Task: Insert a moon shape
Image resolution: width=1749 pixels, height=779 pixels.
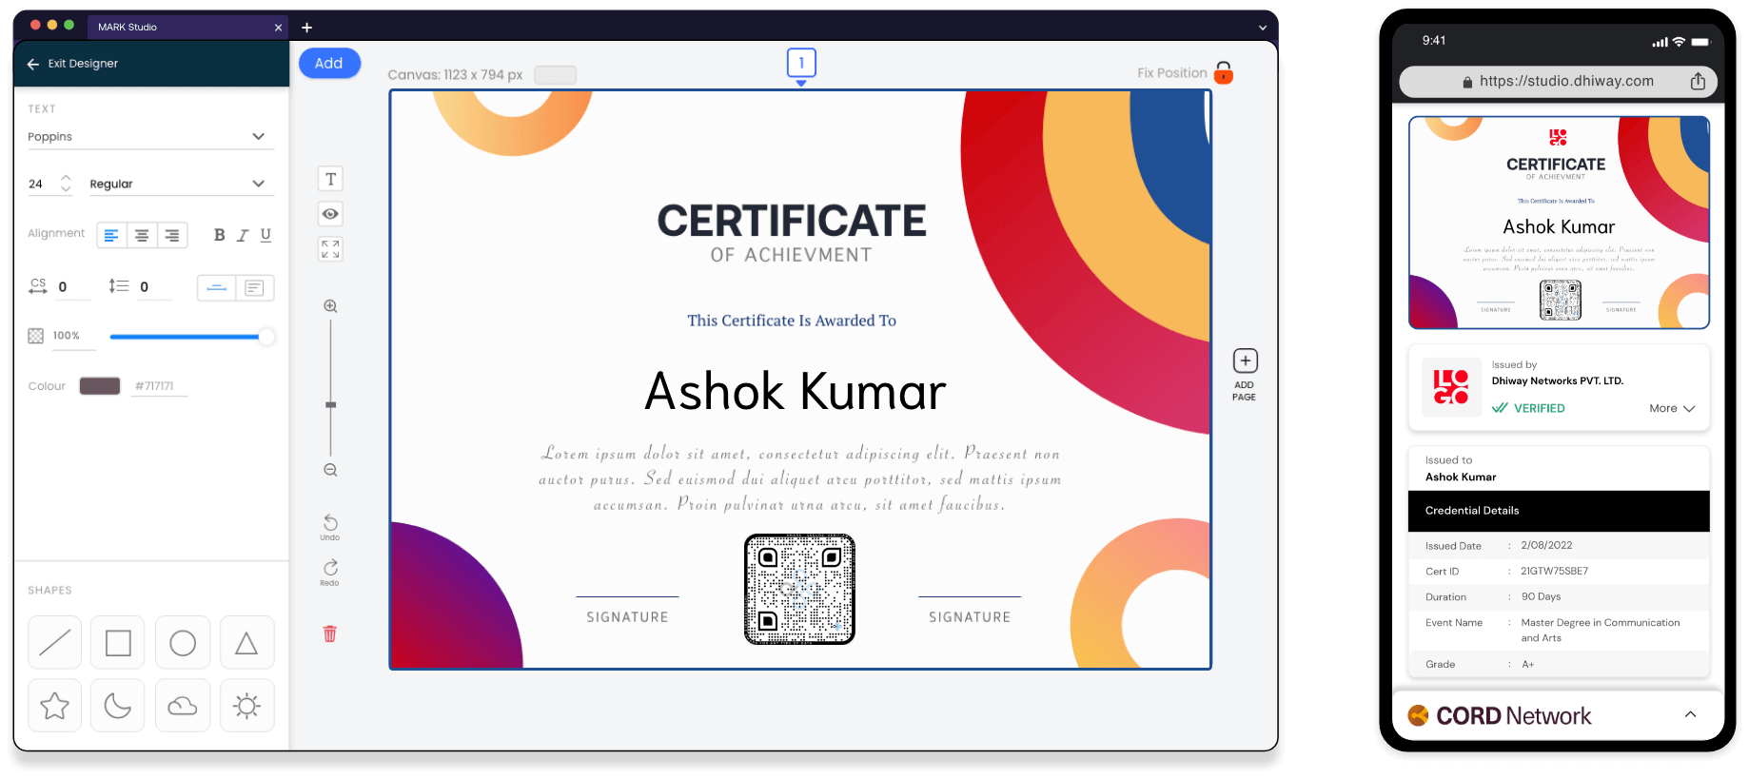Action: tap(118, 706)
